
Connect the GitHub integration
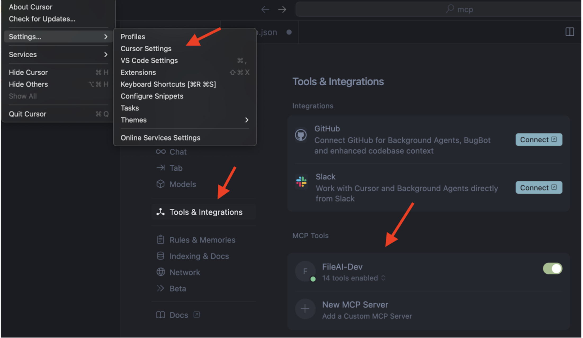(539, 140)
